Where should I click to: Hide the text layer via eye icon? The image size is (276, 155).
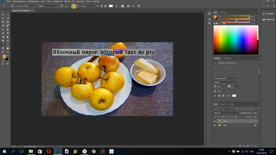point(215,121)
